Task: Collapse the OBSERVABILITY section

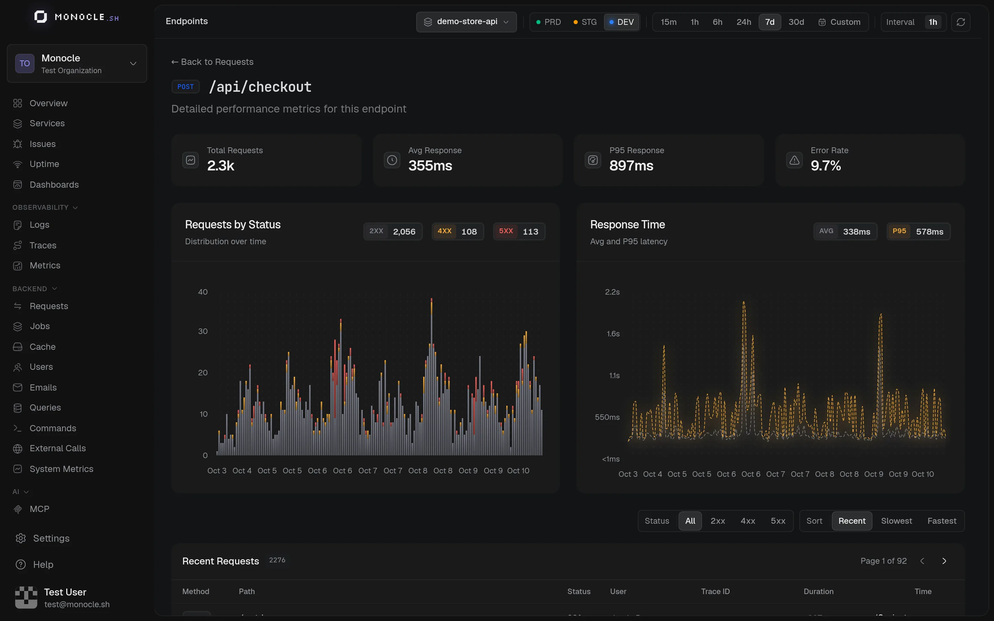Action: coord(45,207)
